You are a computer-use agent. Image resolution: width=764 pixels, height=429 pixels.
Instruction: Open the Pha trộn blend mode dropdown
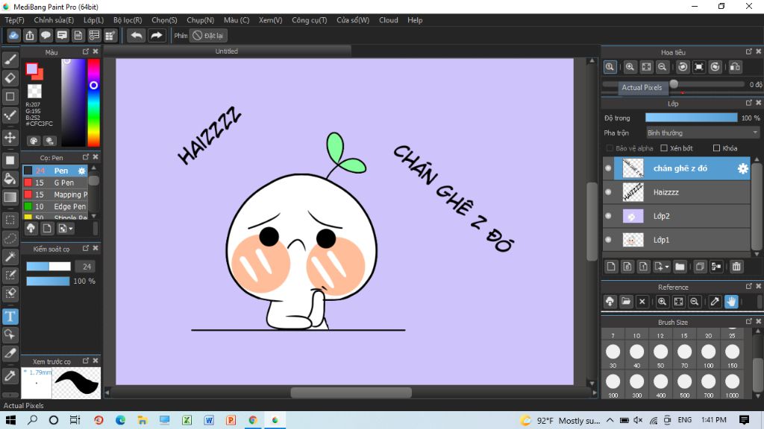coord(703,133)
